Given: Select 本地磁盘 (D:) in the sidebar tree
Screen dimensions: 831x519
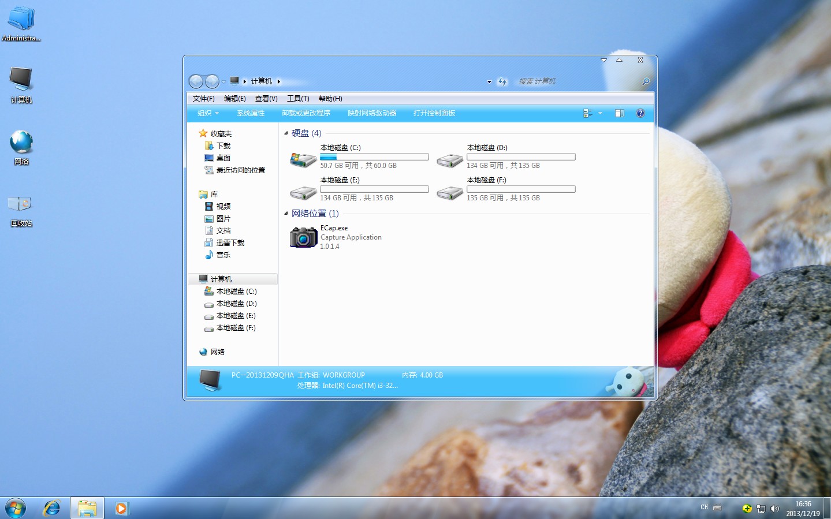Looking at the screenshot, I should click(236, 303).
